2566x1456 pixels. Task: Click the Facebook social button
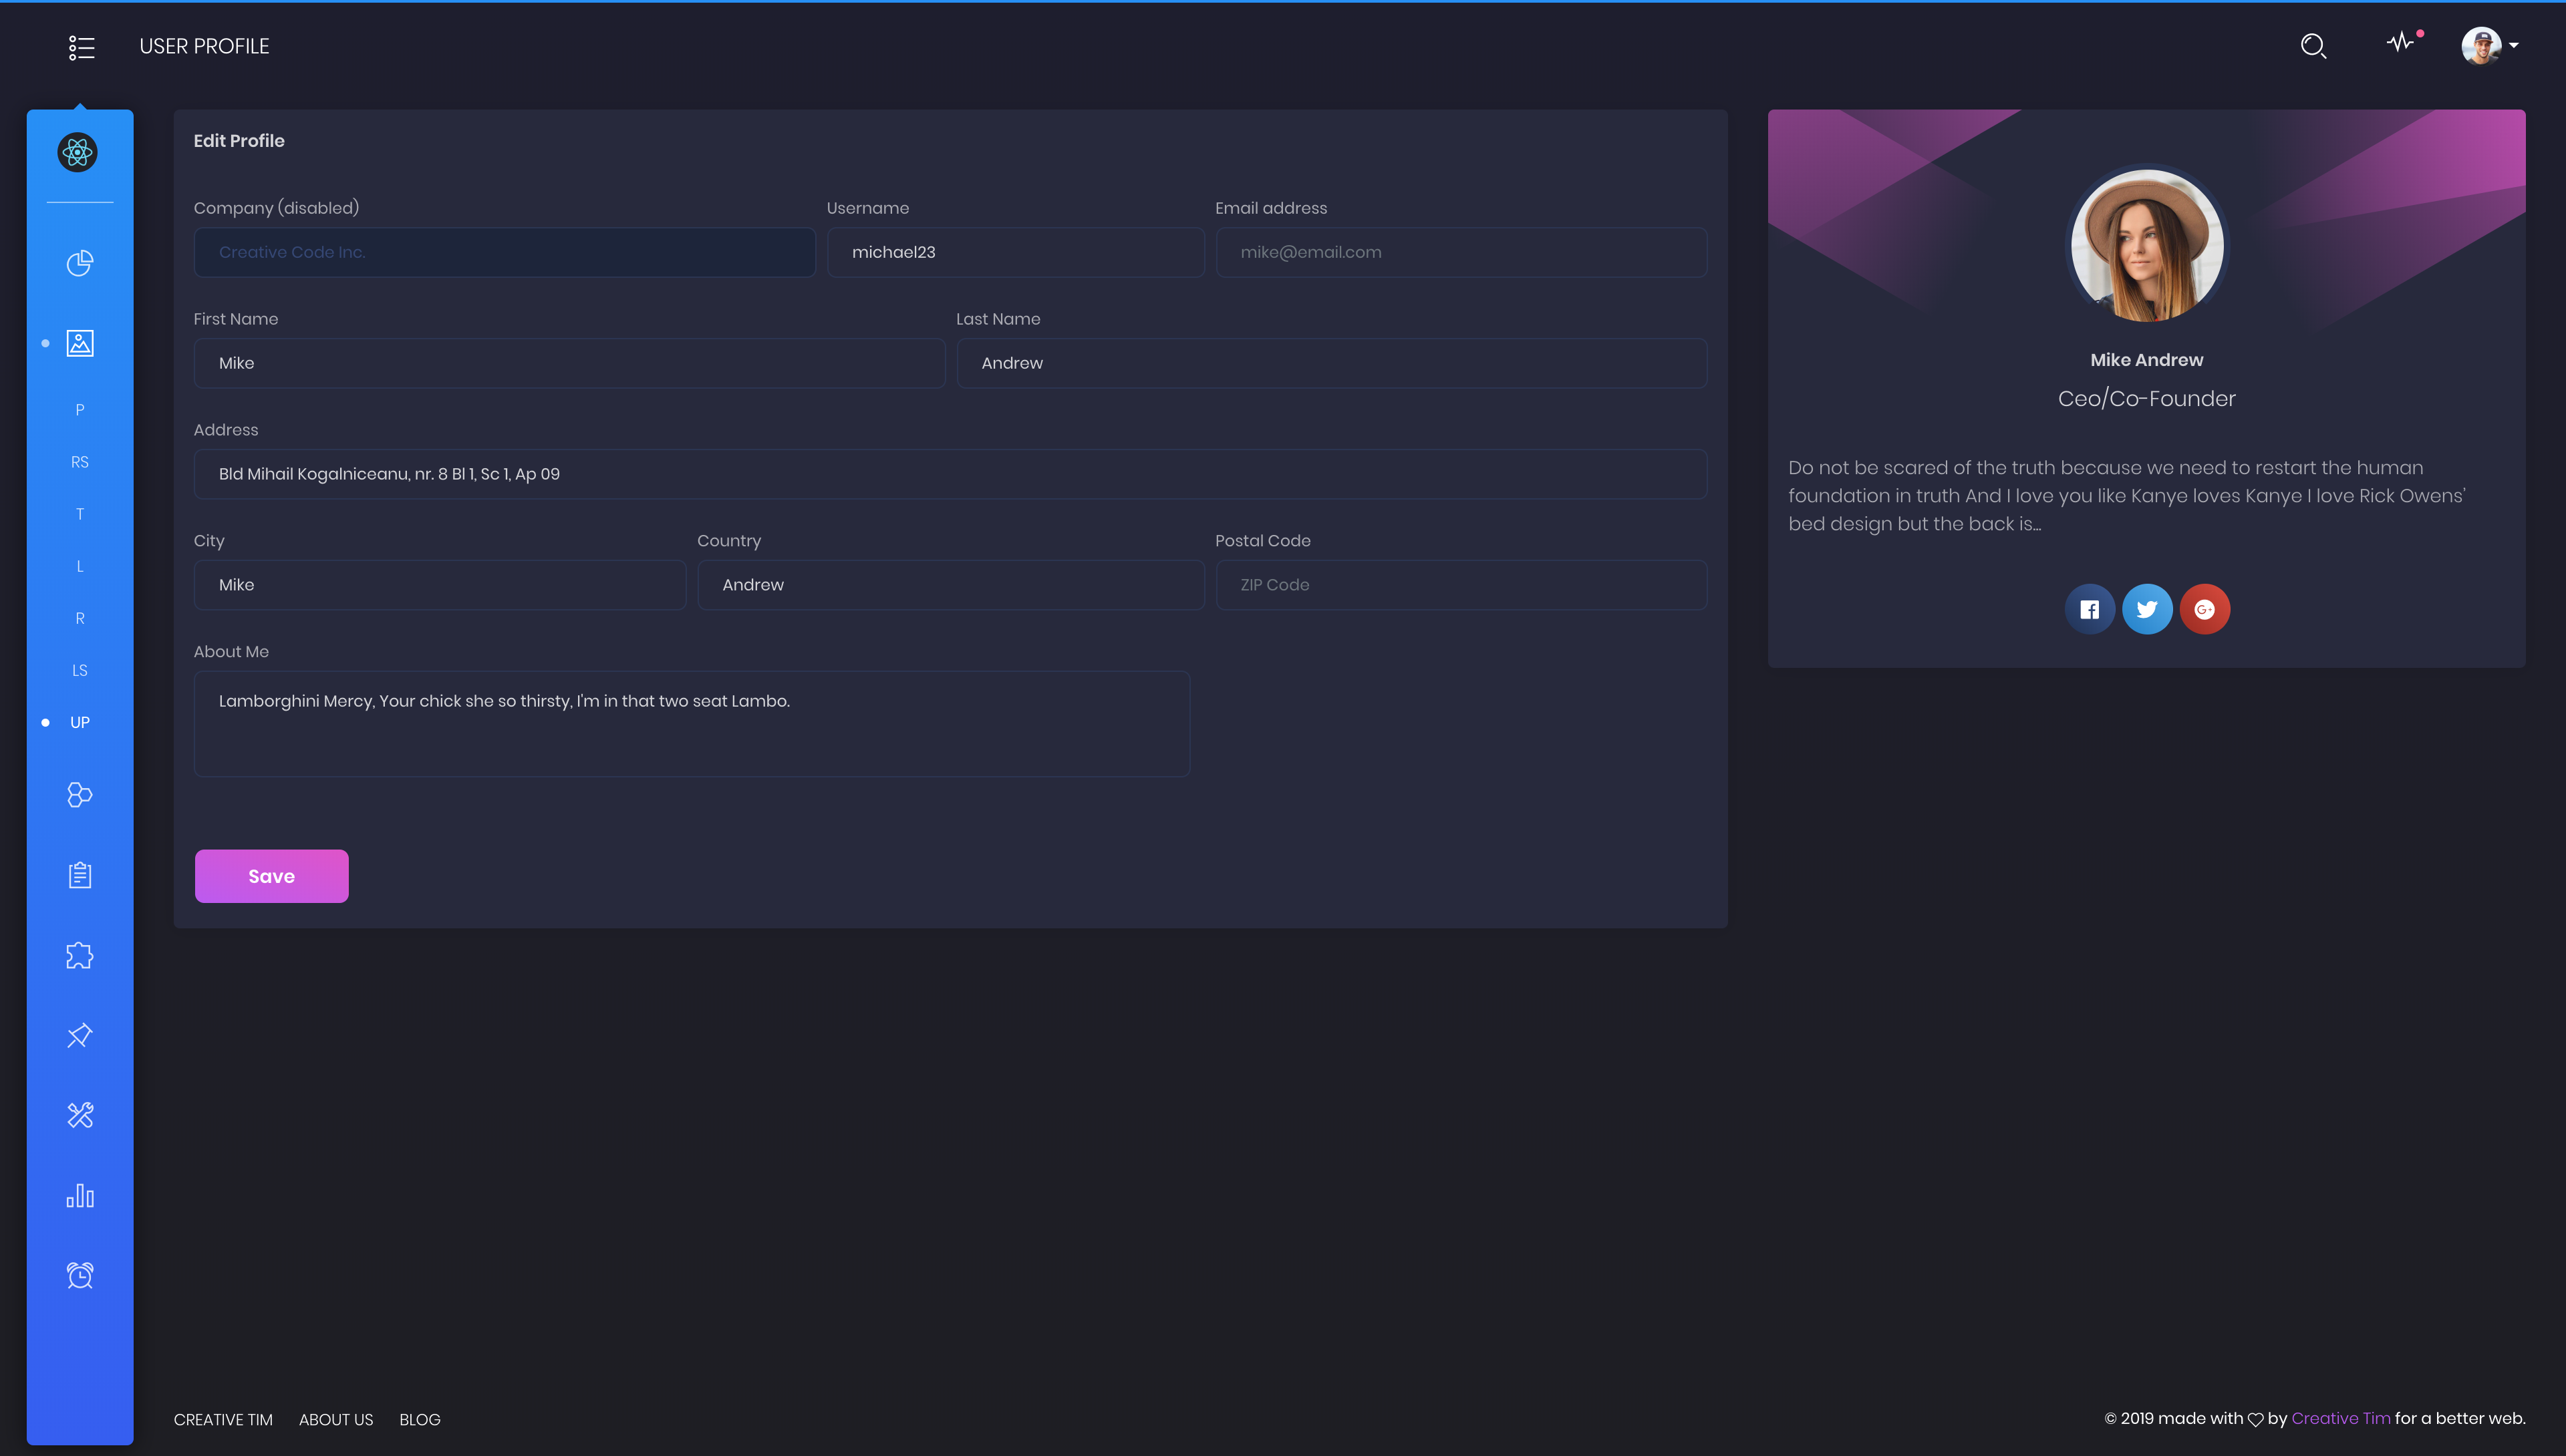click(x=2089, y=609)
